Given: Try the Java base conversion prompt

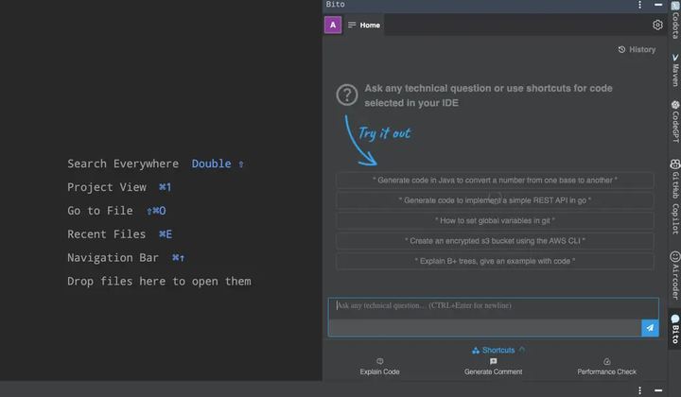Looking at the screenshot, I should tap(495, 180).
